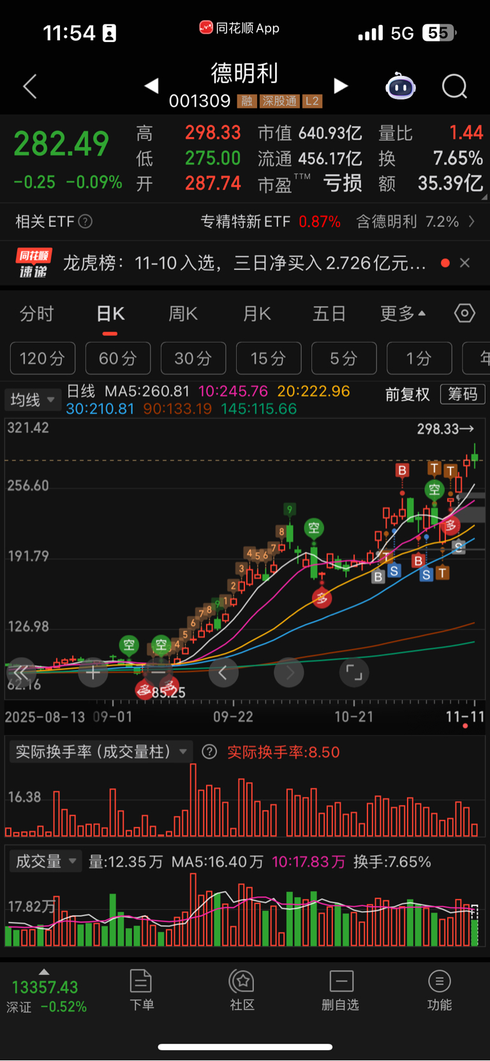Select the 5分 period

[x=344, y=359]
